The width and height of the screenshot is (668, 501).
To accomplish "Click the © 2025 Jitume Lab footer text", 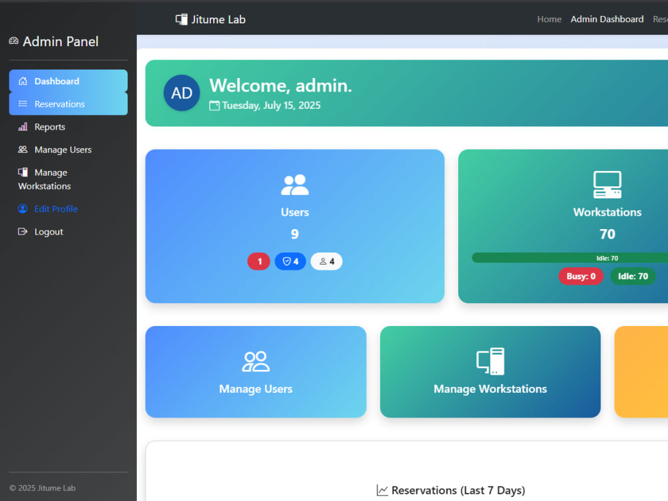I will [x=43, y=488].
